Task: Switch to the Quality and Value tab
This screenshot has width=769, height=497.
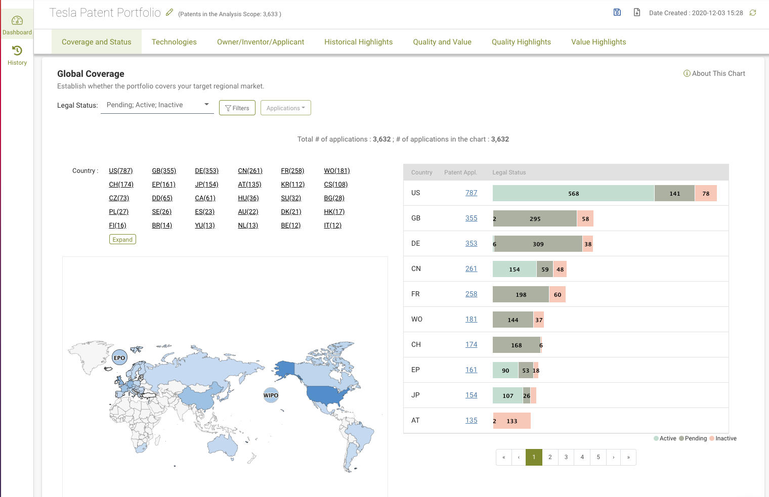Action: pos(442,42)
